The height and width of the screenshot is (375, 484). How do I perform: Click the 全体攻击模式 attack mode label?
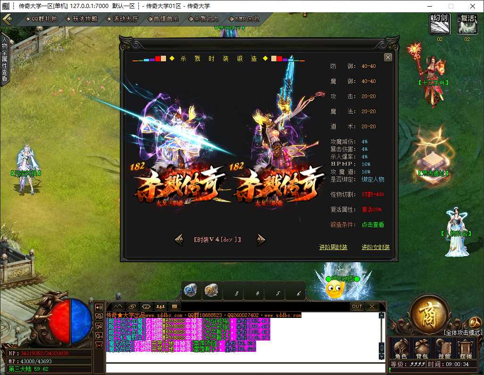tap(463, 333)
